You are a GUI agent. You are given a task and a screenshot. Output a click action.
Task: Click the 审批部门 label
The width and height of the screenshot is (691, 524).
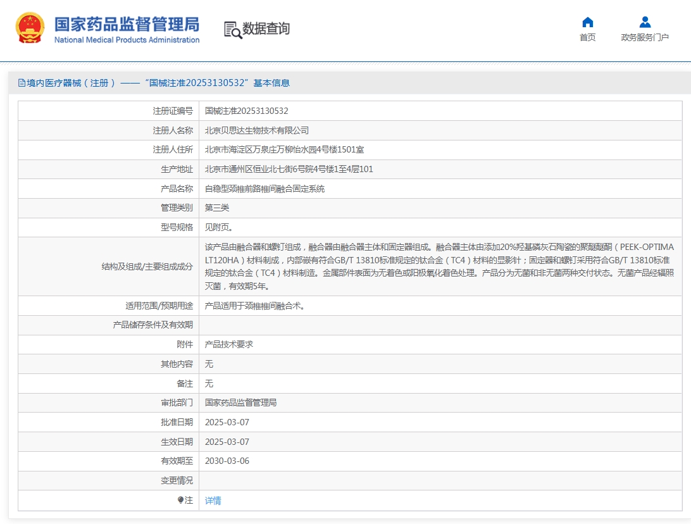pos(177,402)
